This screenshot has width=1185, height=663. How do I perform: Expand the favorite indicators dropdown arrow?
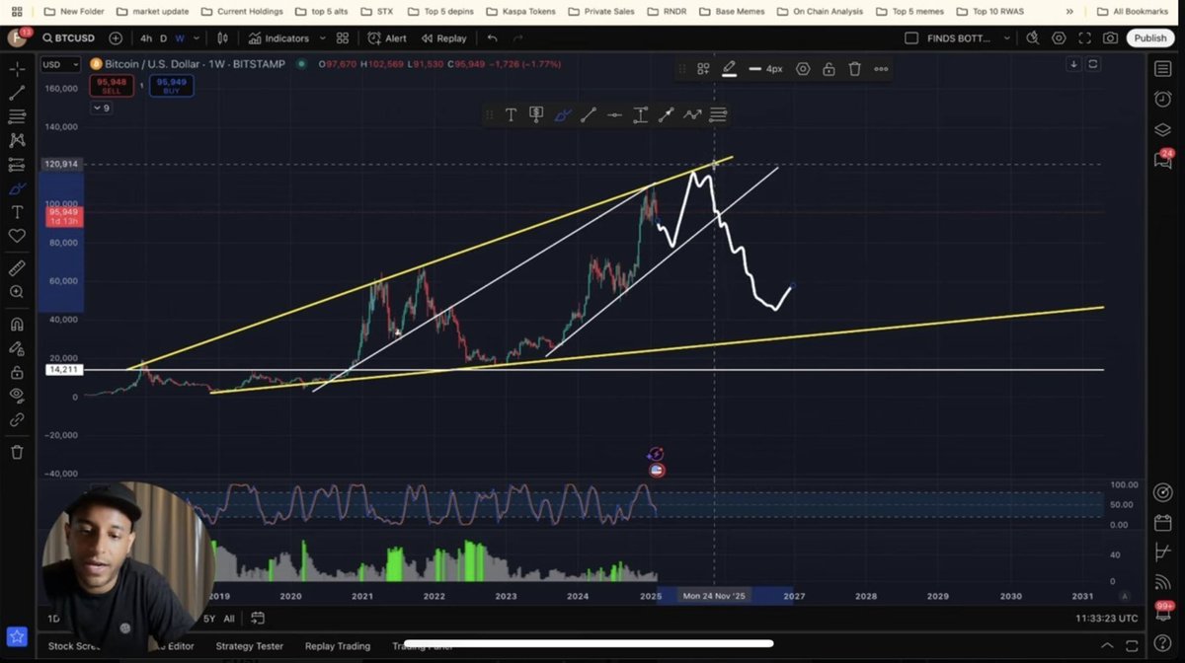pos(322,38)
